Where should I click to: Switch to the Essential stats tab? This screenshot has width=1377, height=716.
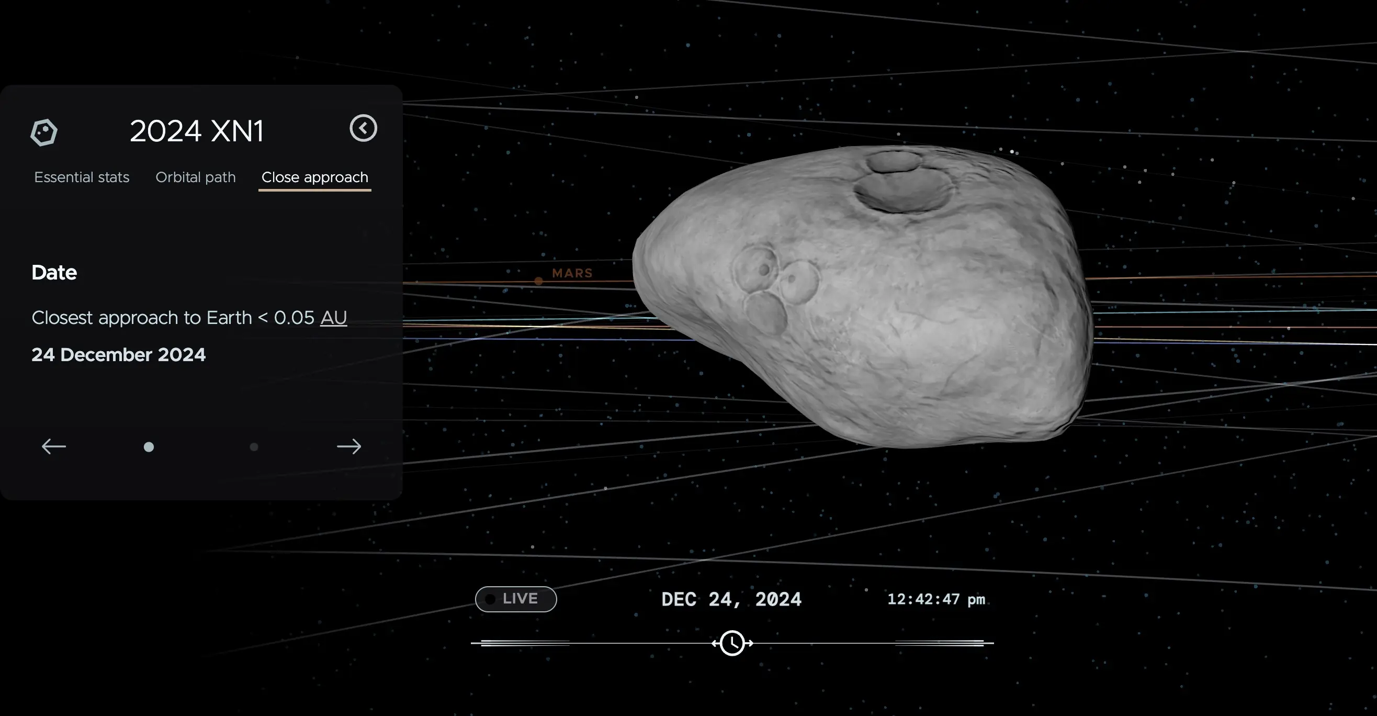click(x=82, y=177)
